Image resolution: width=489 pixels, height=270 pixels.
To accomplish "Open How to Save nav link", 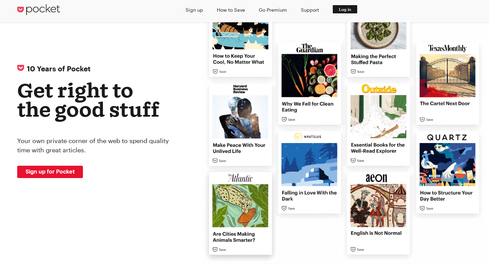I will pos(231,10).
